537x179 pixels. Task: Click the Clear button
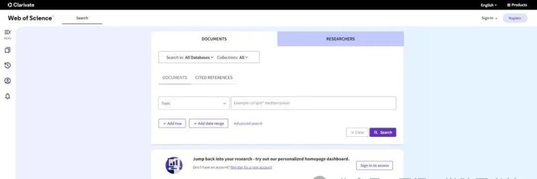coord(357,132)
